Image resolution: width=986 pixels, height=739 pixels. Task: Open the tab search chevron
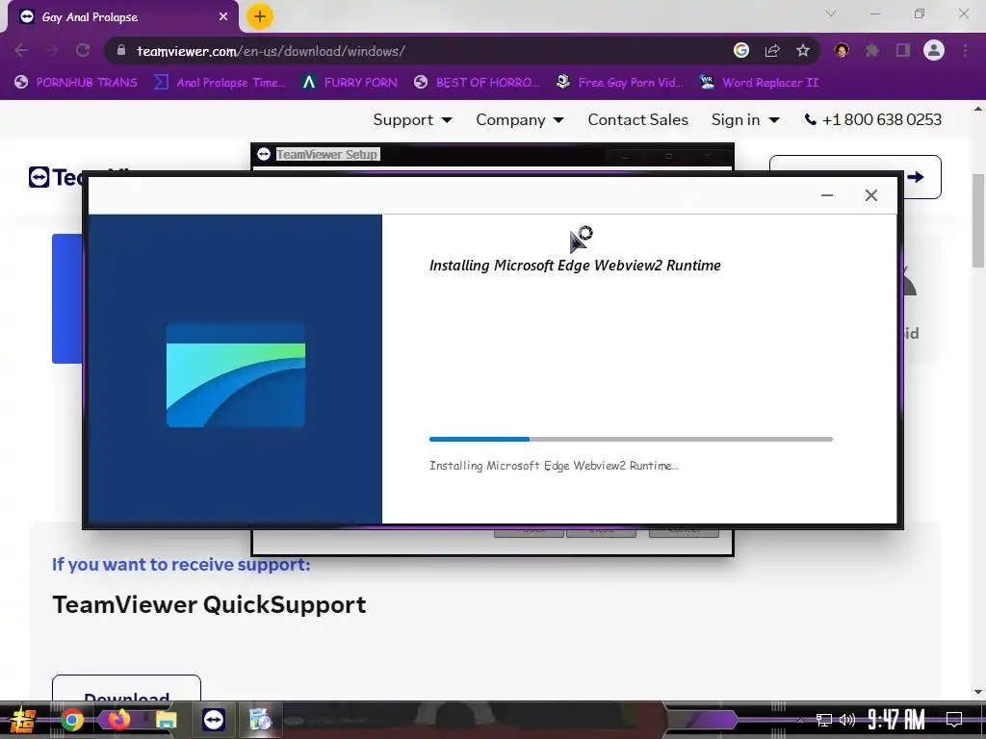coord(831,13)
